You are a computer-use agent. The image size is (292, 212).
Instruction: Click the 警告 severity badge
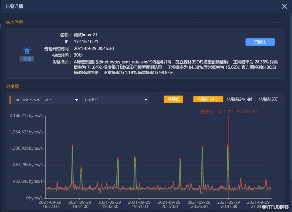coord(27,59)
